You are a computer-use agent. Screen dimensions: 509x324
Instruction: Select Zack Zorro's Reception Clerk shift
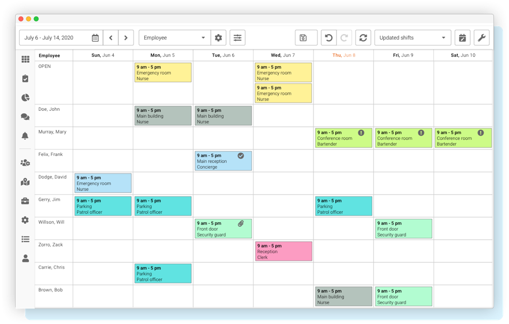(283, 251)
